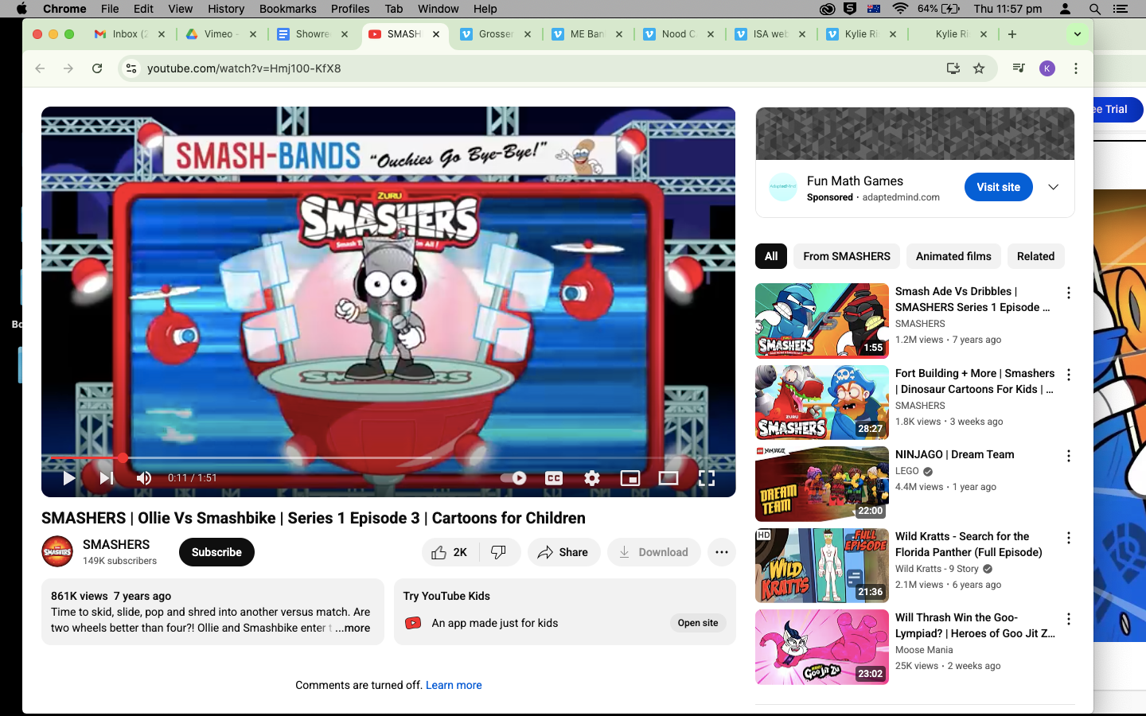Open options for Wild Kratts video
The image size is (1146, 716).
(x=1069, y=538)
